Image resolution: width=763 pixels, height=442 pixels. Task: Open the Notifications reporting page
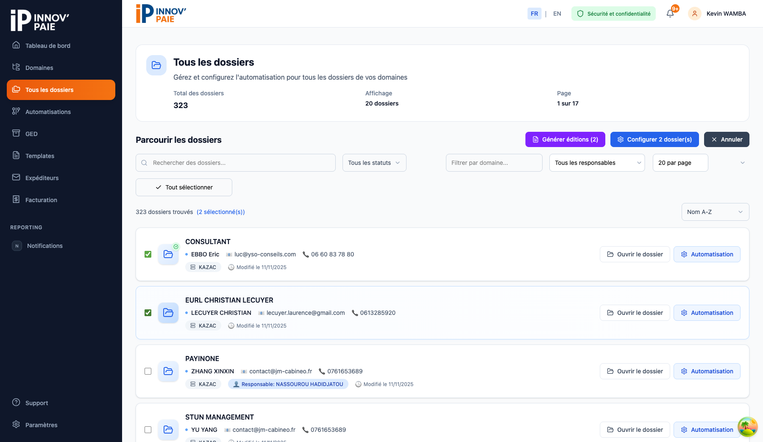coord(45,245)
